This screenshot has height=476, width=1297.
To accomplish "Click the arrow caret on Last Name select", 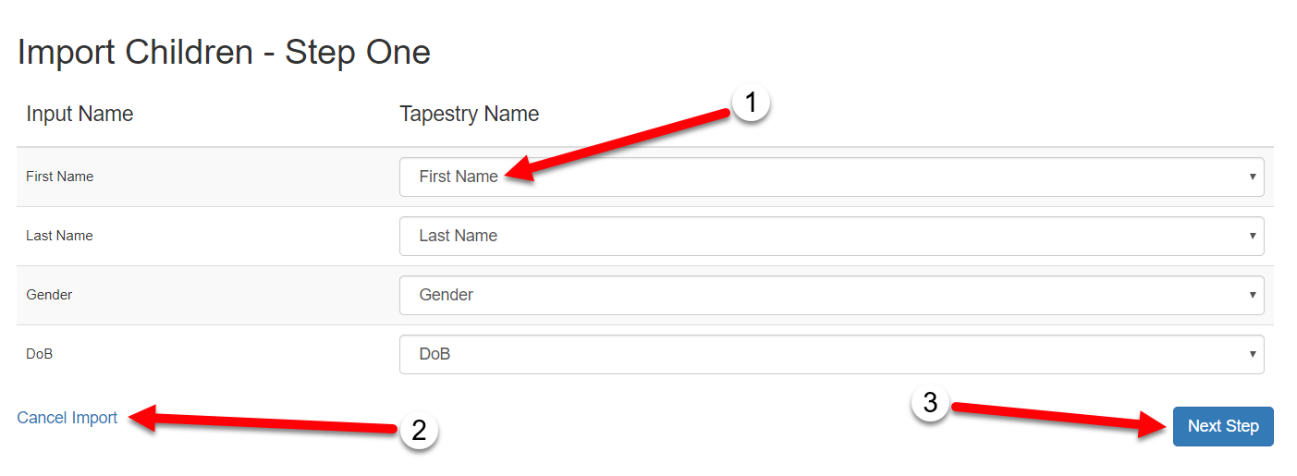I will tap(1253, 236).
